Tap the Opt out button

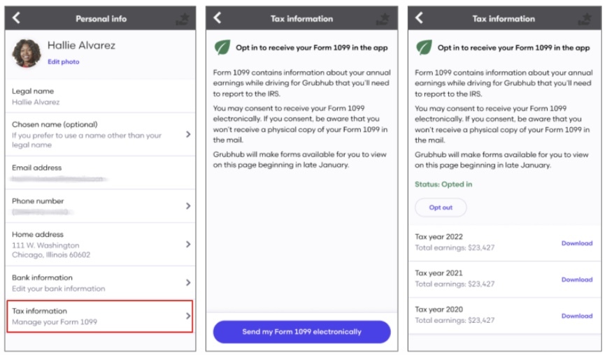pyautogui.click(x=441, y=208)
